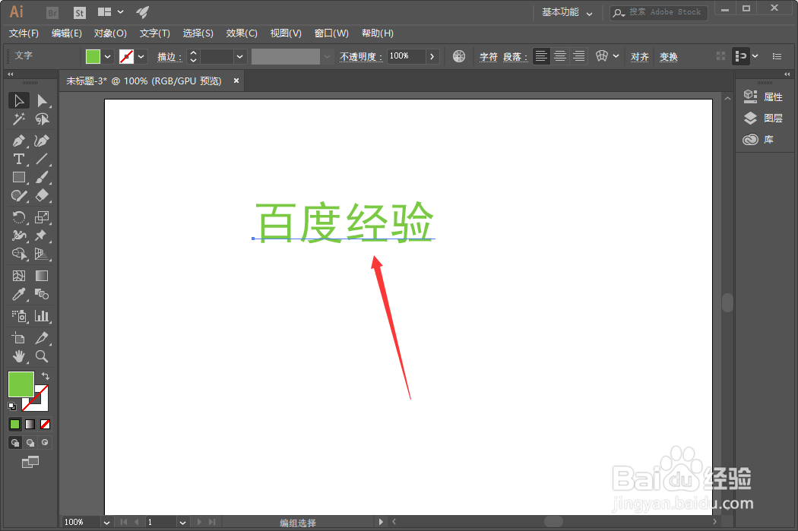Select the Pen tool
The image size is (798, 531).
(x=19, y=141)
